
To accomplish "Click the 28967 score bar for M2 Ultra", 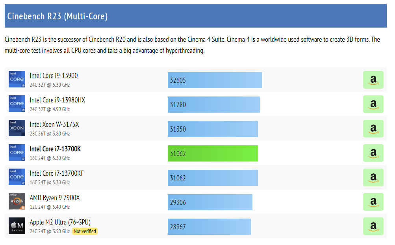I will click(209, 227).
